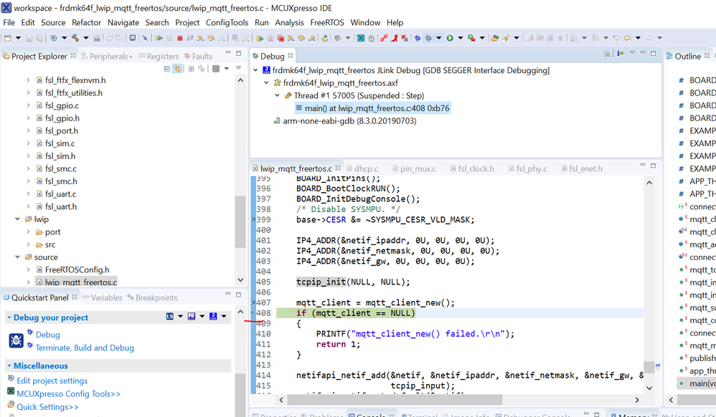Screen dimensions: 716x417
Task: Click the Instruction Stepping Mode icon in Debug view
Action: tap(620, 54)
